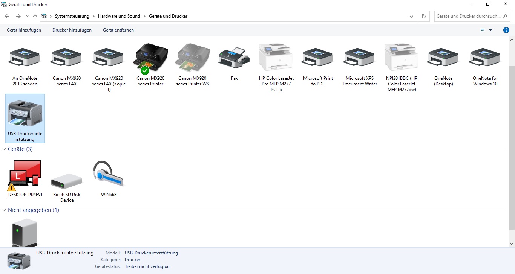Select the An OneNote 2013 senden printer
Image resolution: width=515 pixels, height=274 pixels.
[x=25, y=65]
